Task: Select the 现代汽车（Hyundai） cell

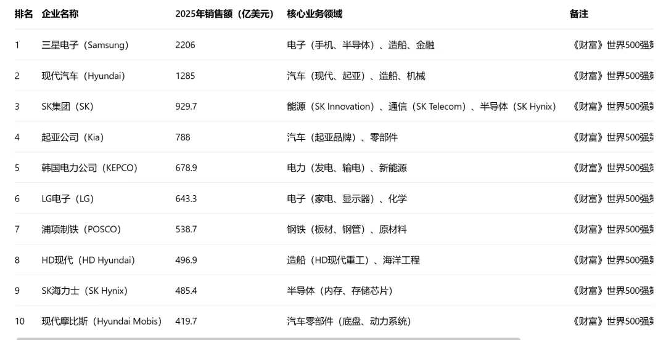Action: 83,76
